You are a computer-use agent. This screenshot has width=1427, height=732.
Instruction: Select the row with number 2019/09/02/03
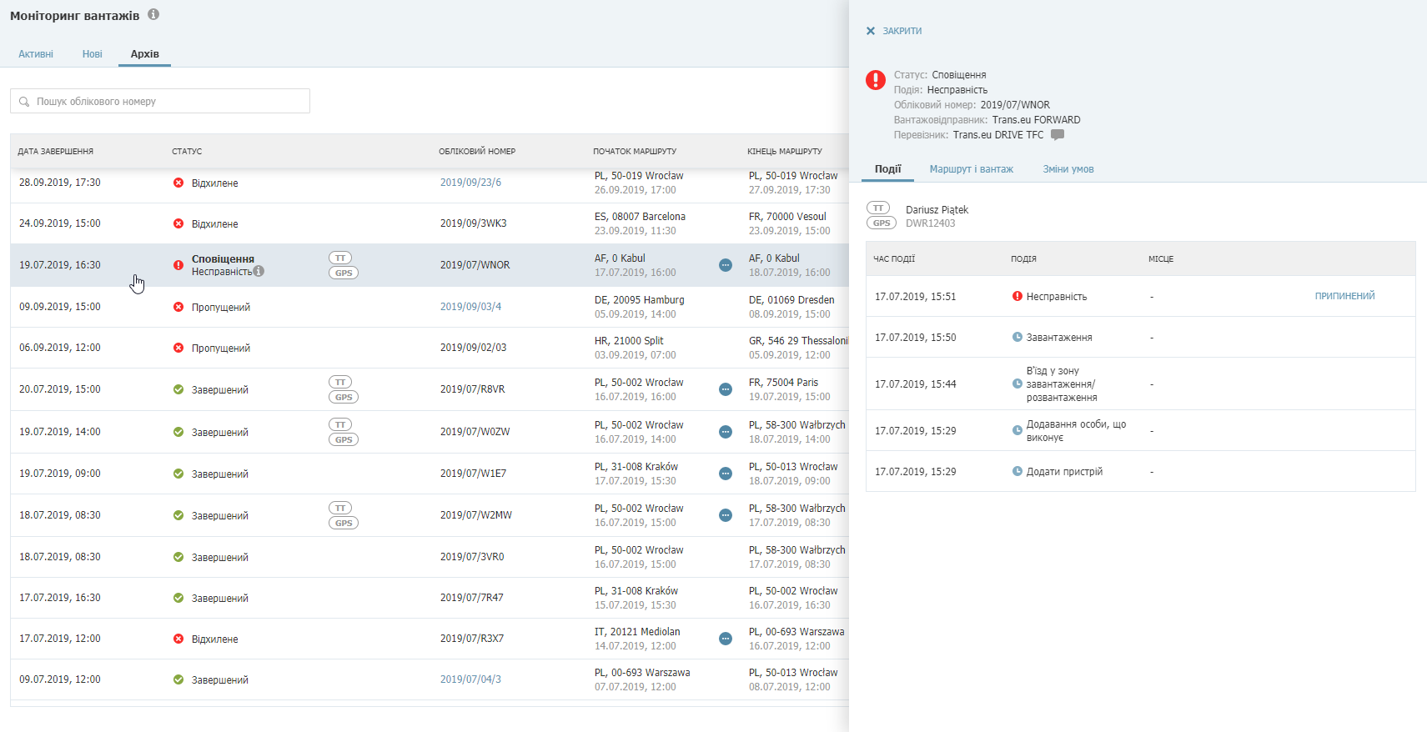(430, 348)
